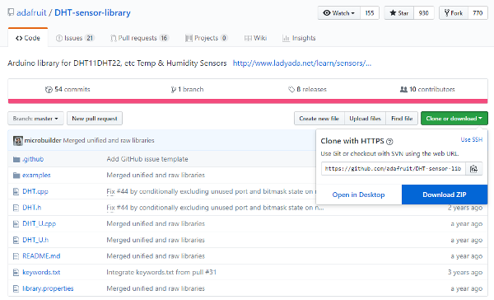Open 'Add GitHub issue template' commit
Screen dimensions: 494x300
click(147, 159)
